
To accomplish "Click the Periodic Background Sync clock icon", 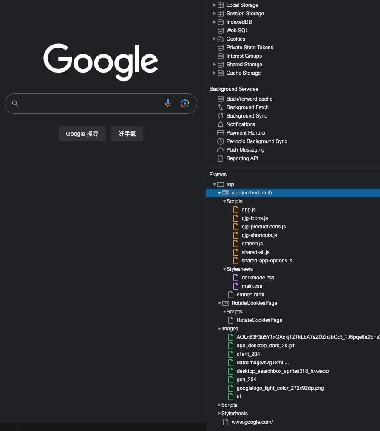I will click(220, 141).
